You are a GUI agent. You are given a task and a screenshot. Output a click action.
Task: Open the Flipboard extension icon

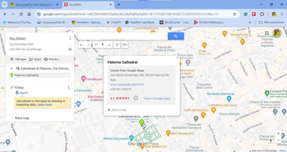coord(254,14)
